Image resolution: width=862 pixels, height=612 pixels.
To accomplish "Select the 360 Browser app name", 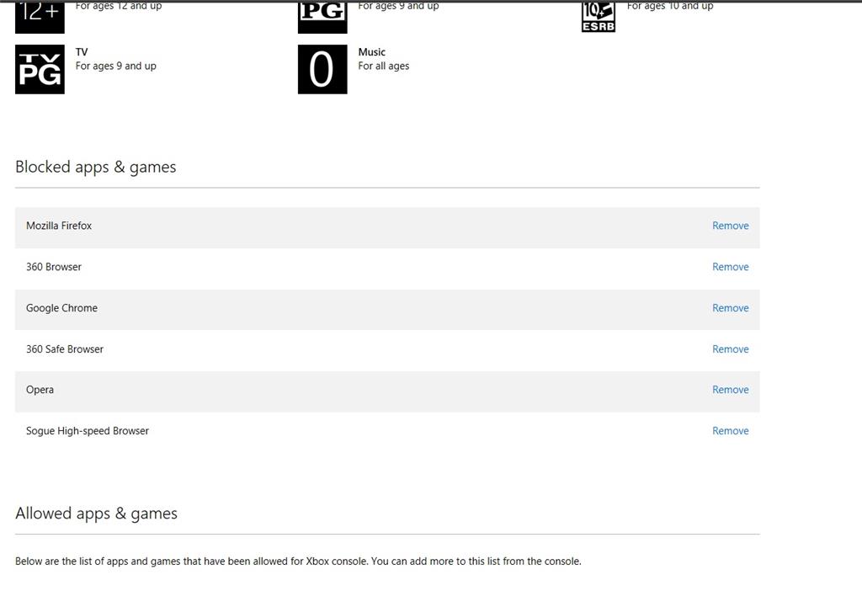I will [54, 267].
